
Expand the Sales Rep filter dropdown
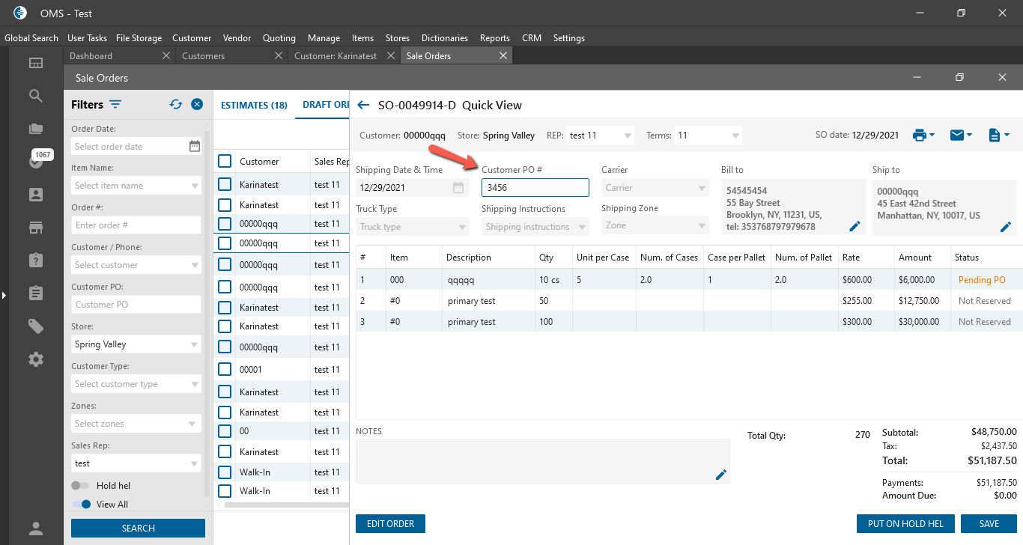195,464
